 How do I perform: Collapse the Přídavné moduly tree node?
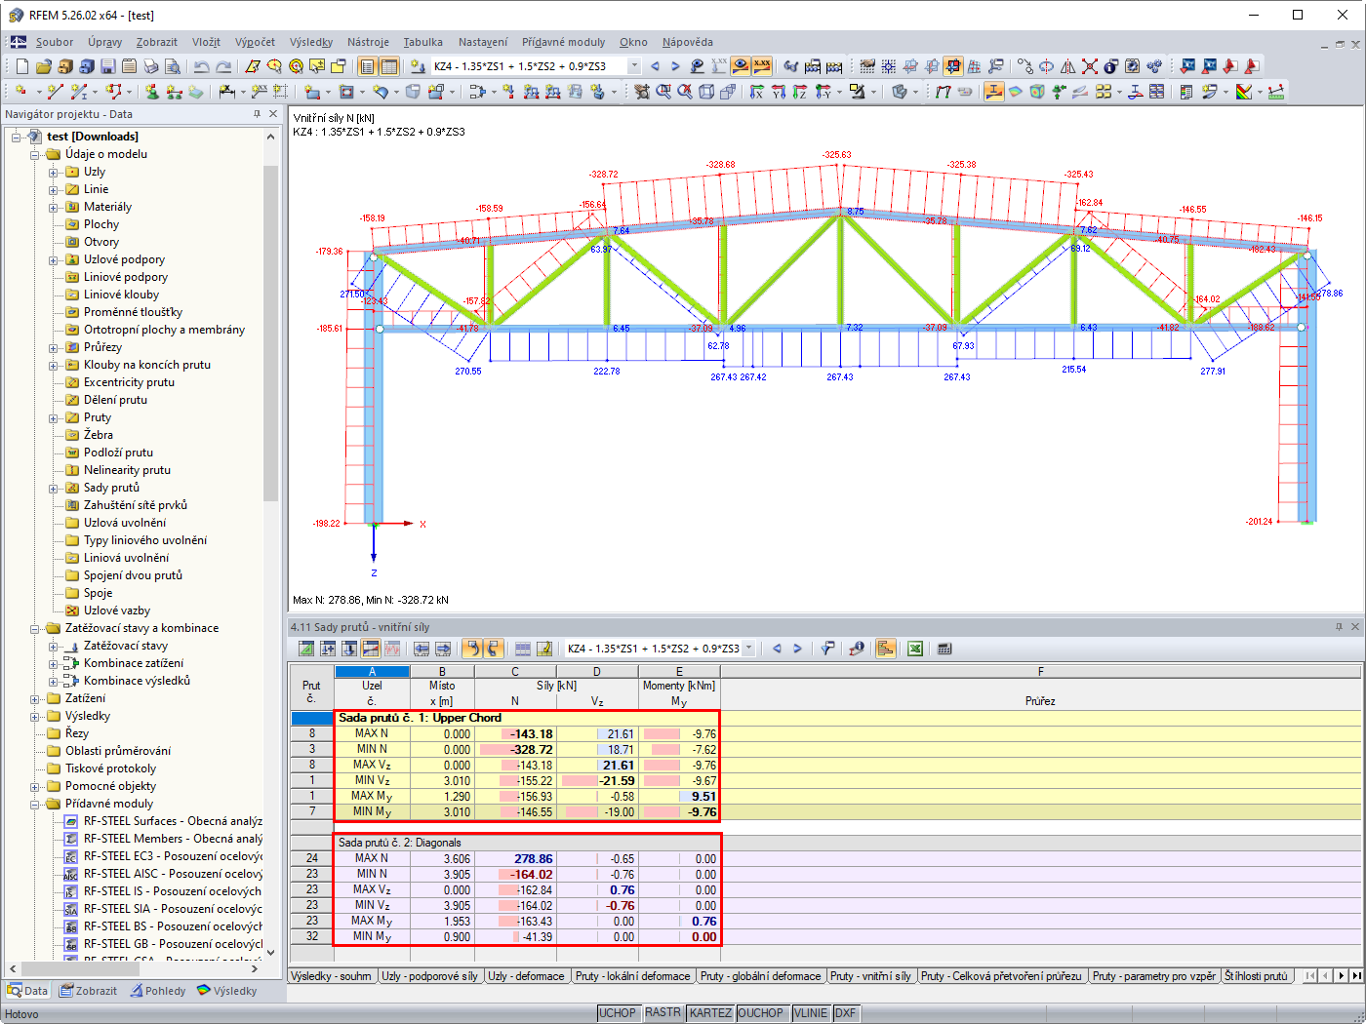[x=35, y=805]
